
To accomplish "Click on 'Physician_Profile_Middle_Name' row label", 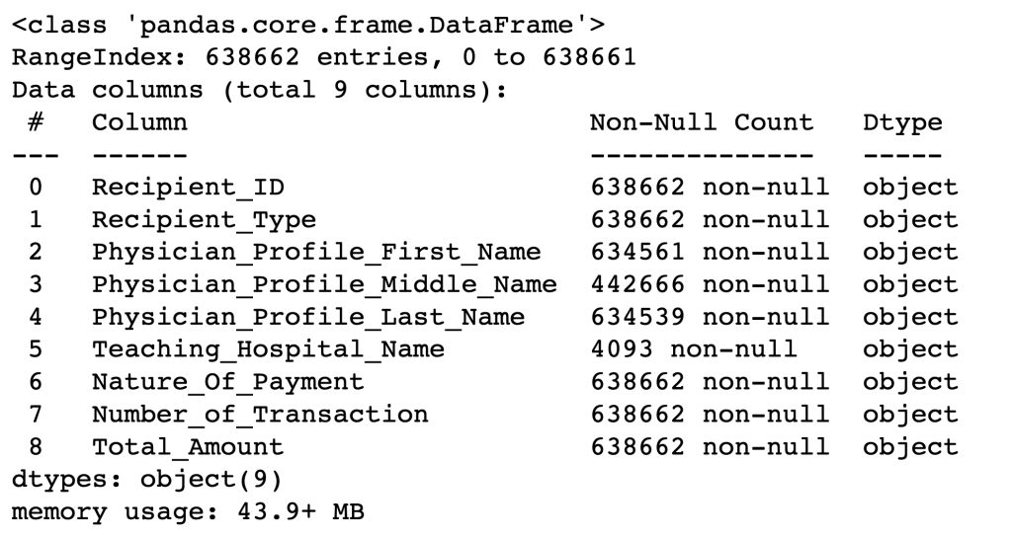I will [324, 284].
